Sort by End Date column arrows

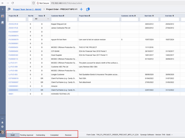coord(173,16)
